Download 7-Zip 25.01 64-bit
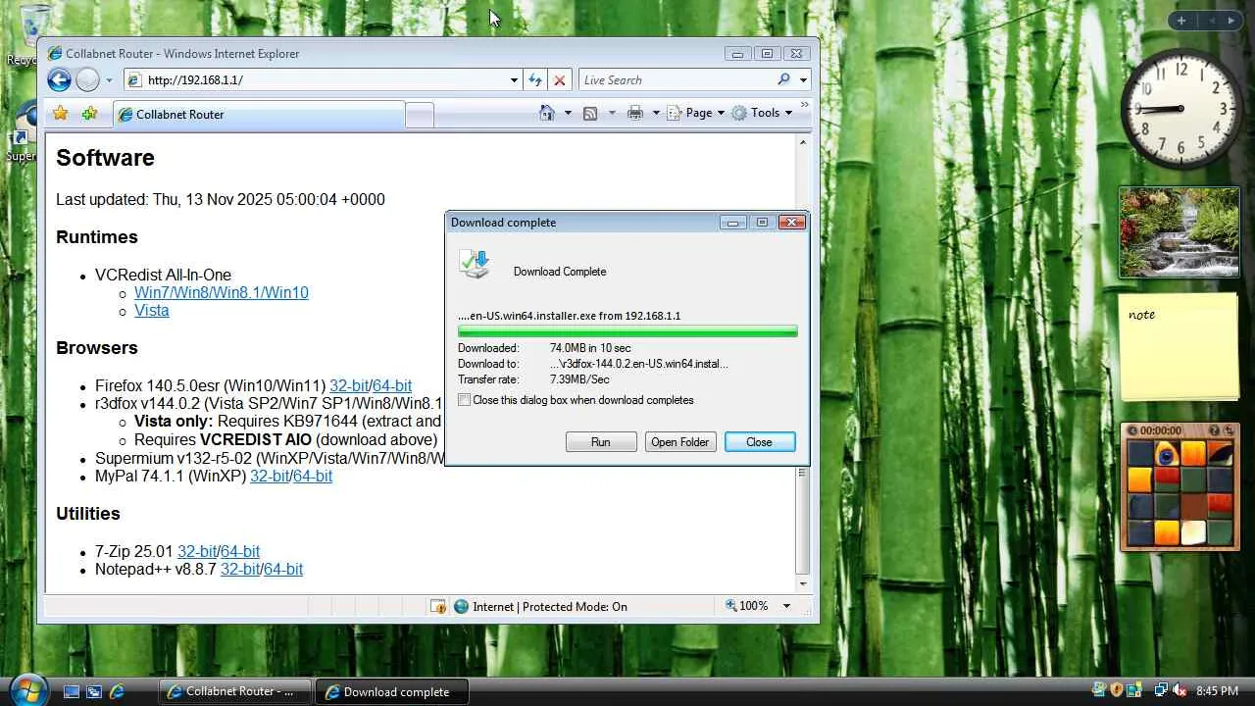 click(x=240, y=551)
